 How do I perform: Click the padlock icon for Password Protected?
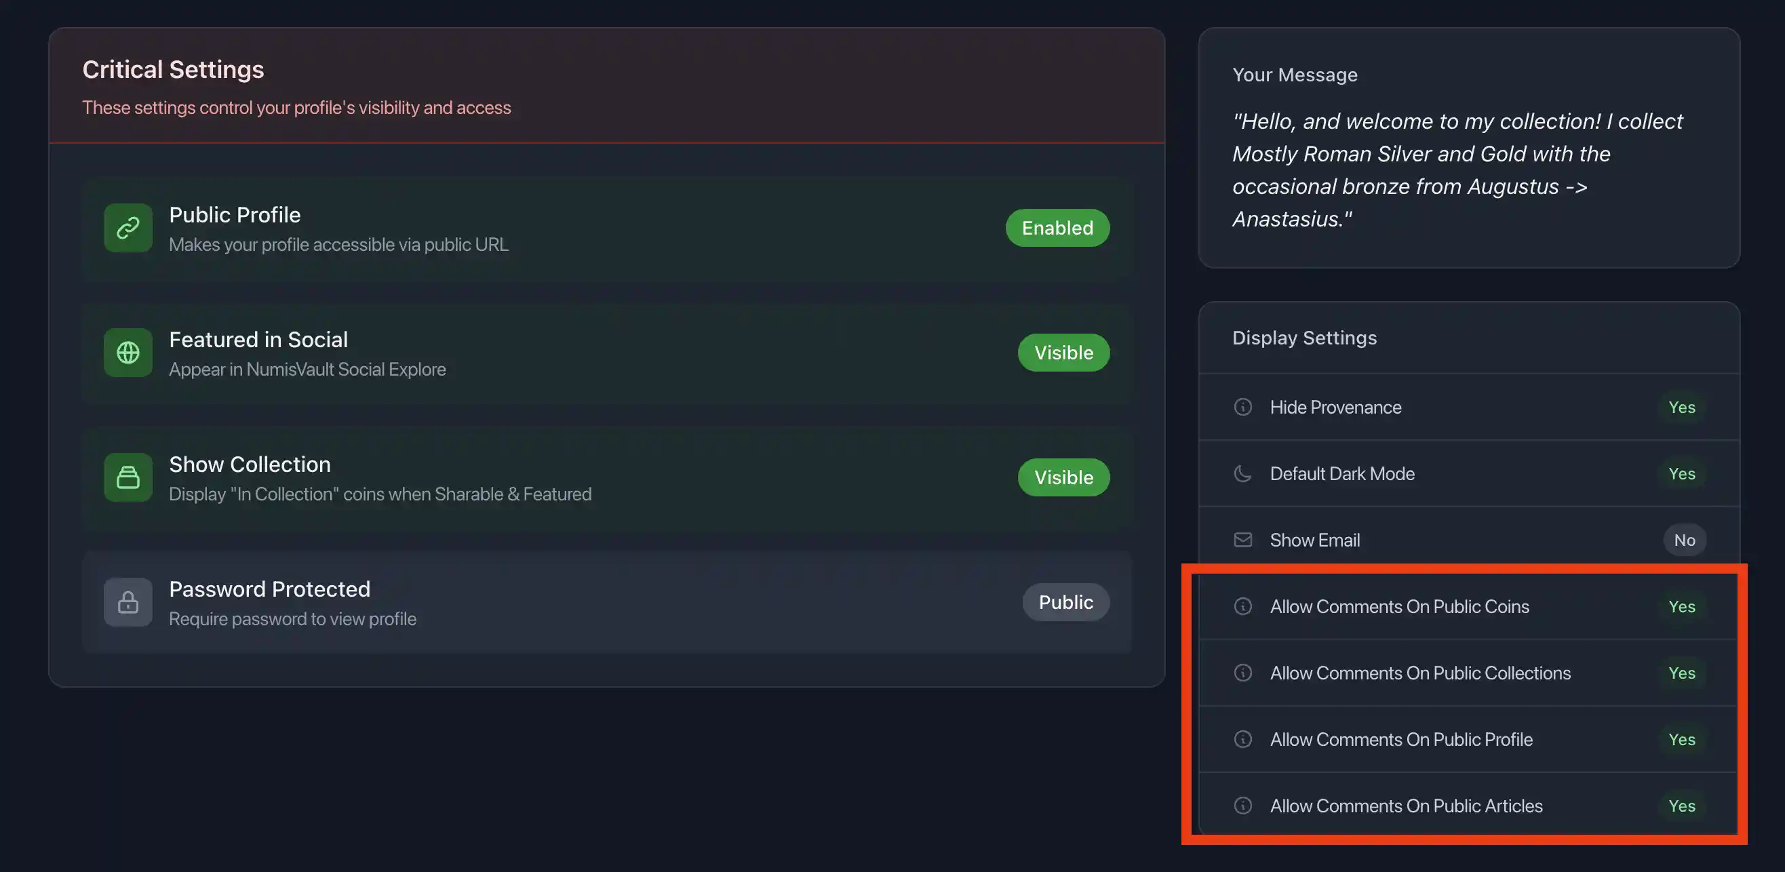tap(128, 602)
